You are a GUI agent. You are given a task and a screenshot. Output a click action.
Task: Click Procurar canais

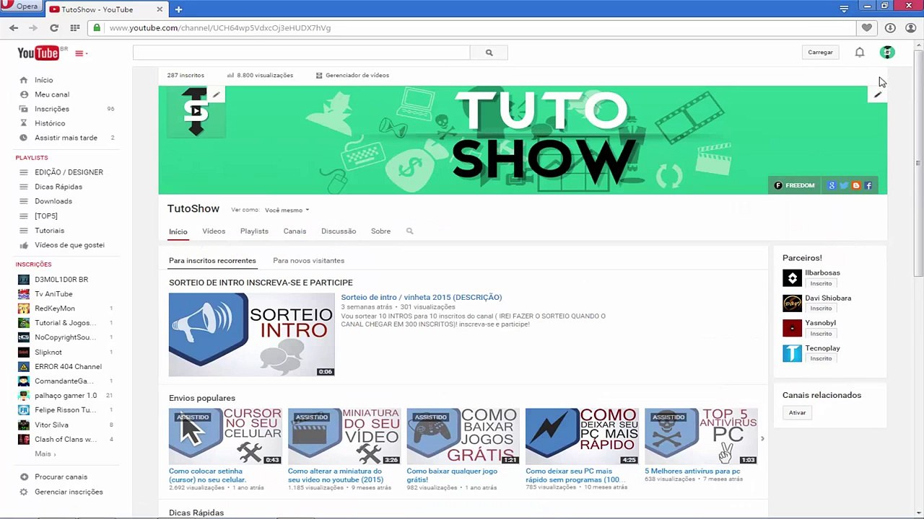click(61, 477)
